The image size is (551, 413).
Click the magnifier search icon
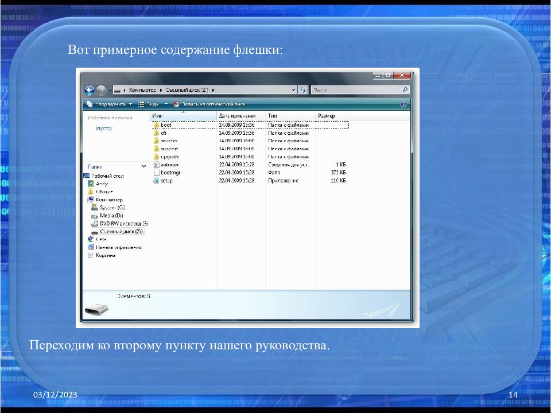click(405, 90)
